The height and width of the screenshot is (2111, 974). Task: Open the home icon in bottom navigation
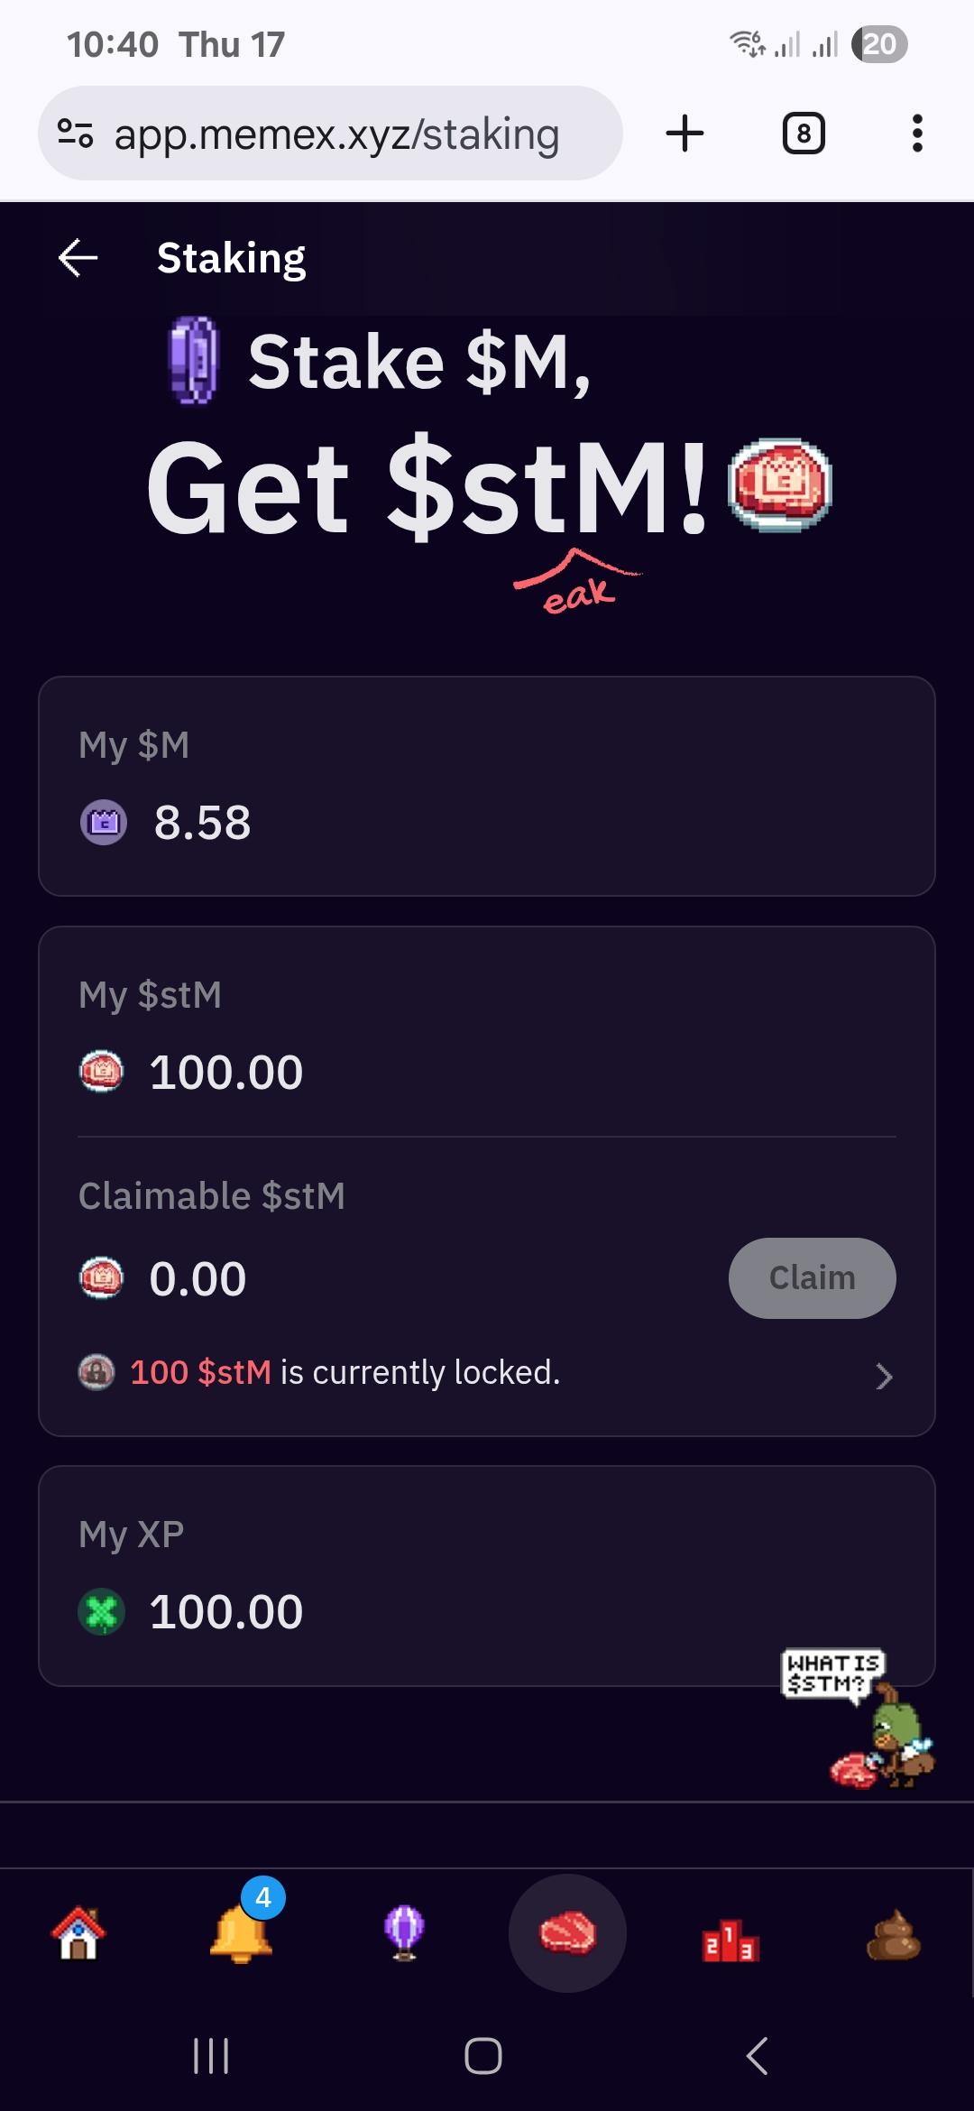pyautogui.click(x=78, y=1932)
